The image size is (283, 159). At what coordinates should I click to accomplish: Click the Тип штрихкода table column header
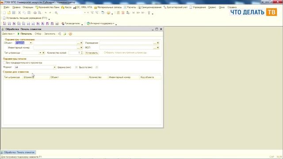click(13, 77)
